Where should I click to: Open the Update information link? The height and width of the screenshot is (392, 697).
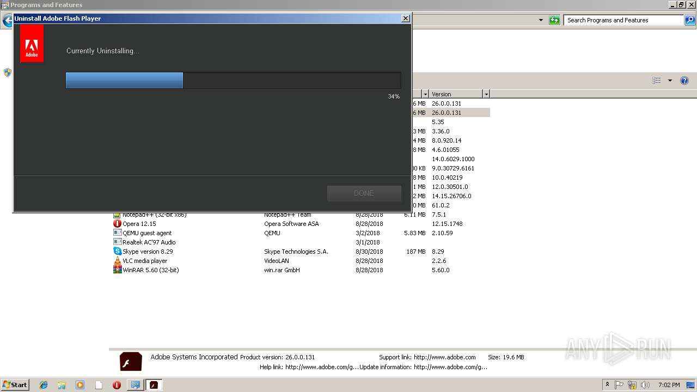(450, 367)
